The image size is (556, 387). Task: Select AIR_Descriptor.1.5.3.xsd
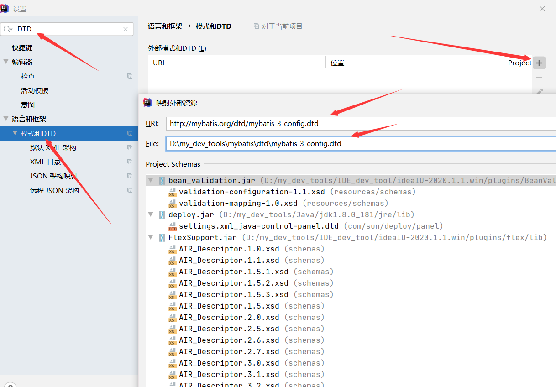tap(233, 294)
